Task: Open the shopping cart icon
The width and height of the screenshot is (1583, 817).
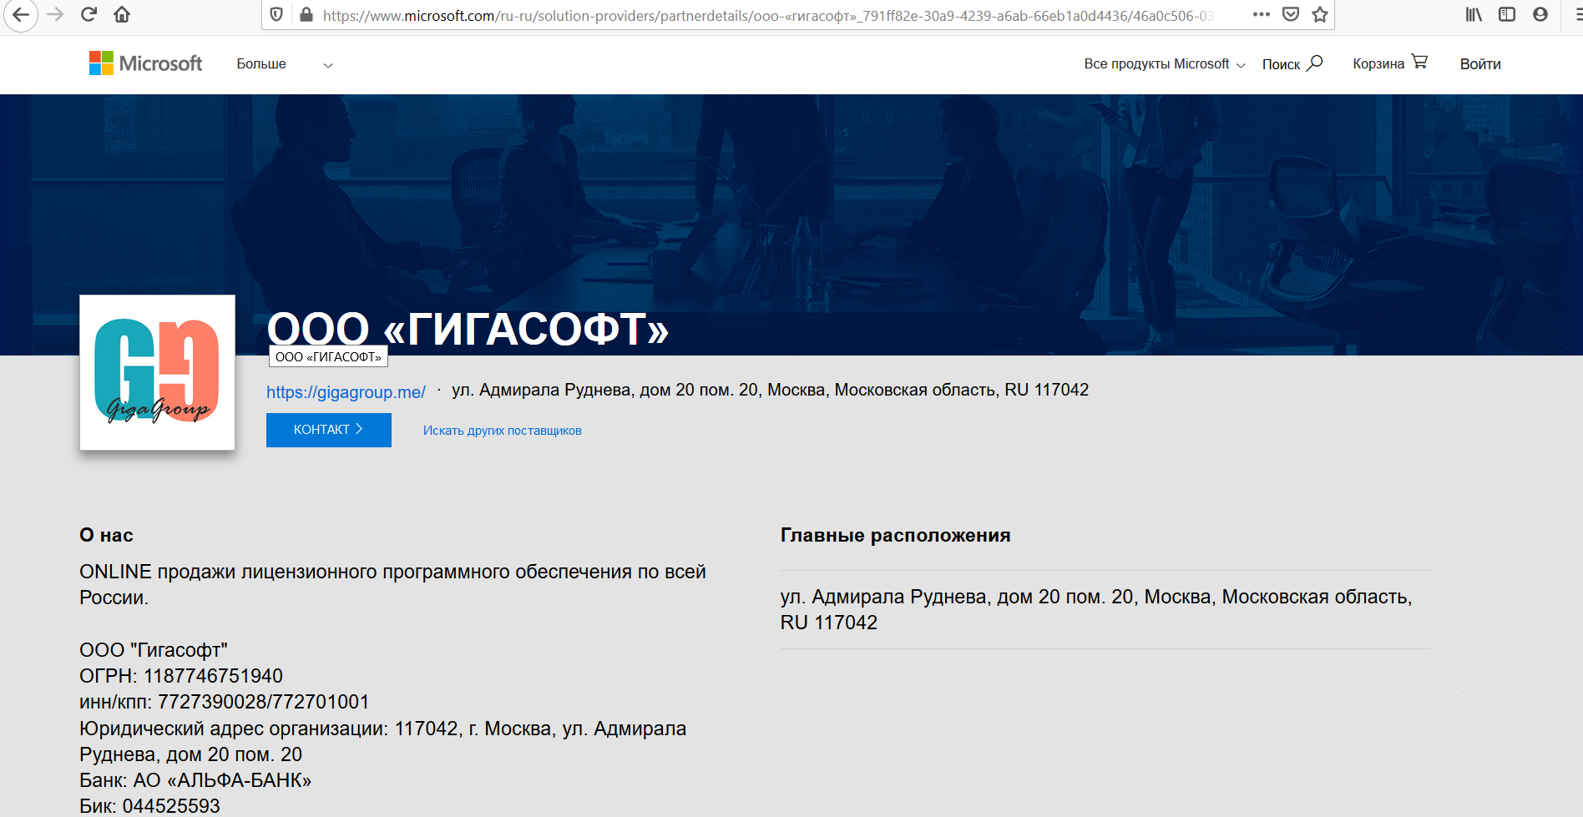Action: [1419, 62]
